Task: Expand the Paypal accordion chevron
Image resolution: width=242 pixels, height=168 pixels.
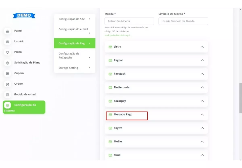Action: 202,60
